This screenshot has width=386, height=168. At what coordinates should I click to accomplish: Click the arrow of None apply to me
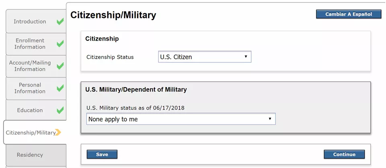(x=270, y=119)
